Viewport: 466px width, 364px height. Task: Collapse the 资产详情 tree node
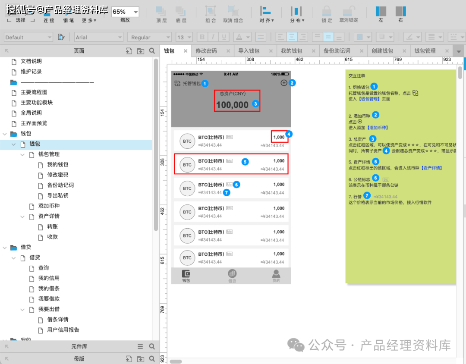[22, 217]
